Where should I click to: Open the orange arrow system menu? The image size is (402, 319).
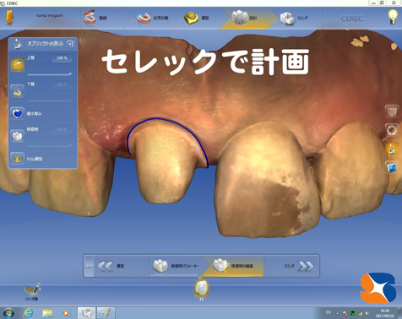click(8, 18)
